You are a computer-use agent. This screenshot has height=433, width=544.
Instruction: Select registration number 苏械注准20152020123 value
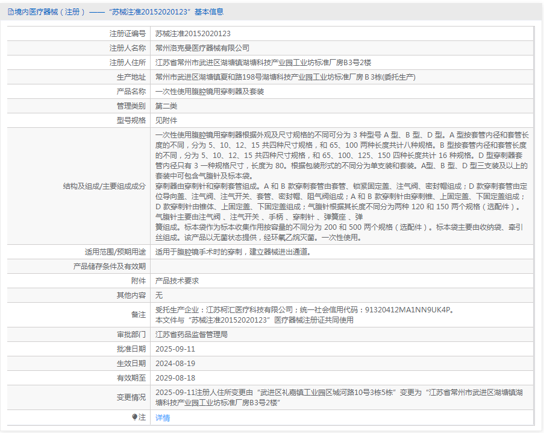(193, 34)
